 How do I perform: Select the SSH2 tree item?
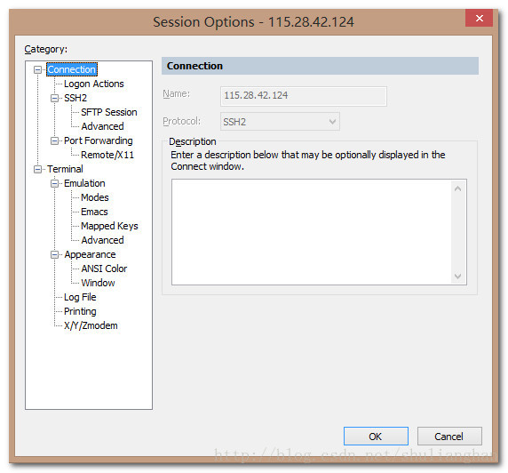coord(75,98)
